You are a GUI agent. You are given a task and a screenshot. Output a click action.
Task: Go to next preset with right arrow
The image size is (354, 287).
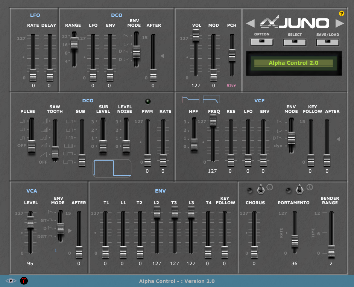coord(340,23)
